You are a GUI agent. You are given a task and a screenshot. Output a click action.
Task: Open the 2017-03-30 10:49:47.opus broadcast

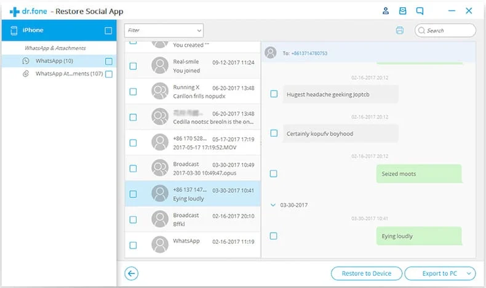[193, 169]
